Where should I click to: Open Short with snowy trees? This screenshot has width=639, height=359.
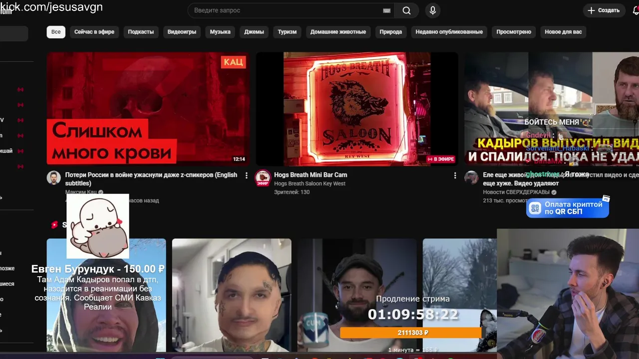click(x=459, y=295)
